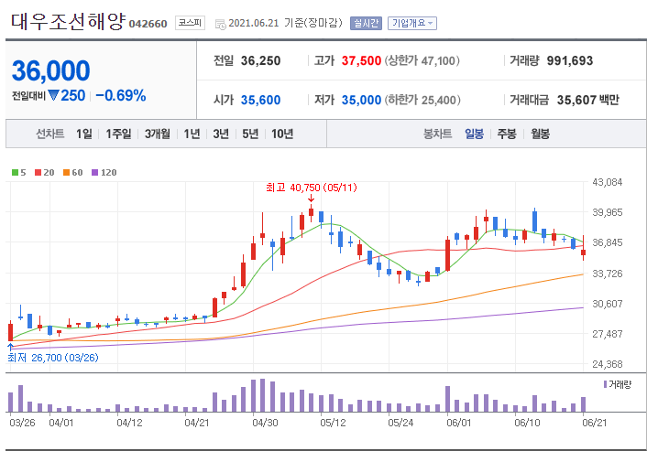Click the -0.69% change value
The width and height of the screenshot is (647, 451).
[x=121, y=95]
